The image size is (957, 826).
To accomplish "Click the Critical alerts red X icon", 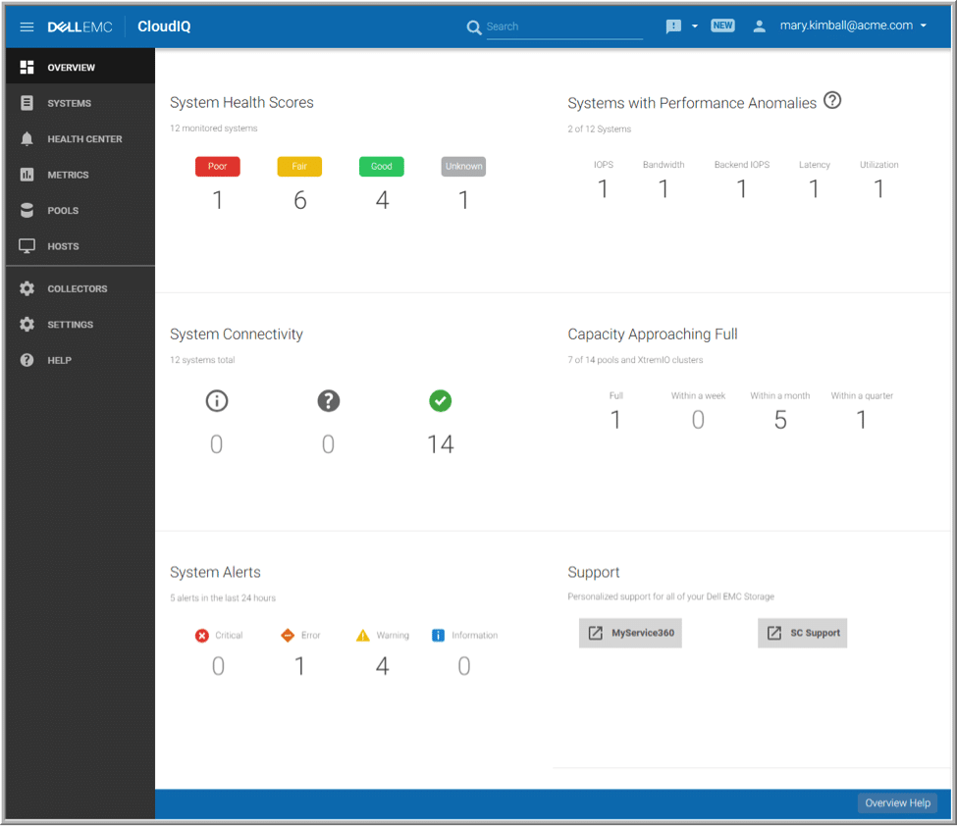I will (202, 636).
